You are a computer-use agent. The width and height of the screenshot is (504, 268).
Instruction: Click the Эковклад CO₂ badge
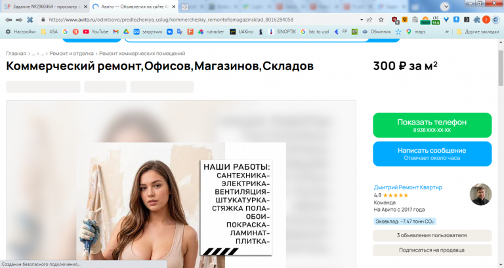[405, 221]
